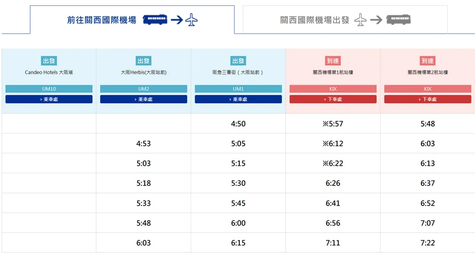
Task: Select the 6:03 Terminal 2 arrival cell
Action: coord(427,143)
